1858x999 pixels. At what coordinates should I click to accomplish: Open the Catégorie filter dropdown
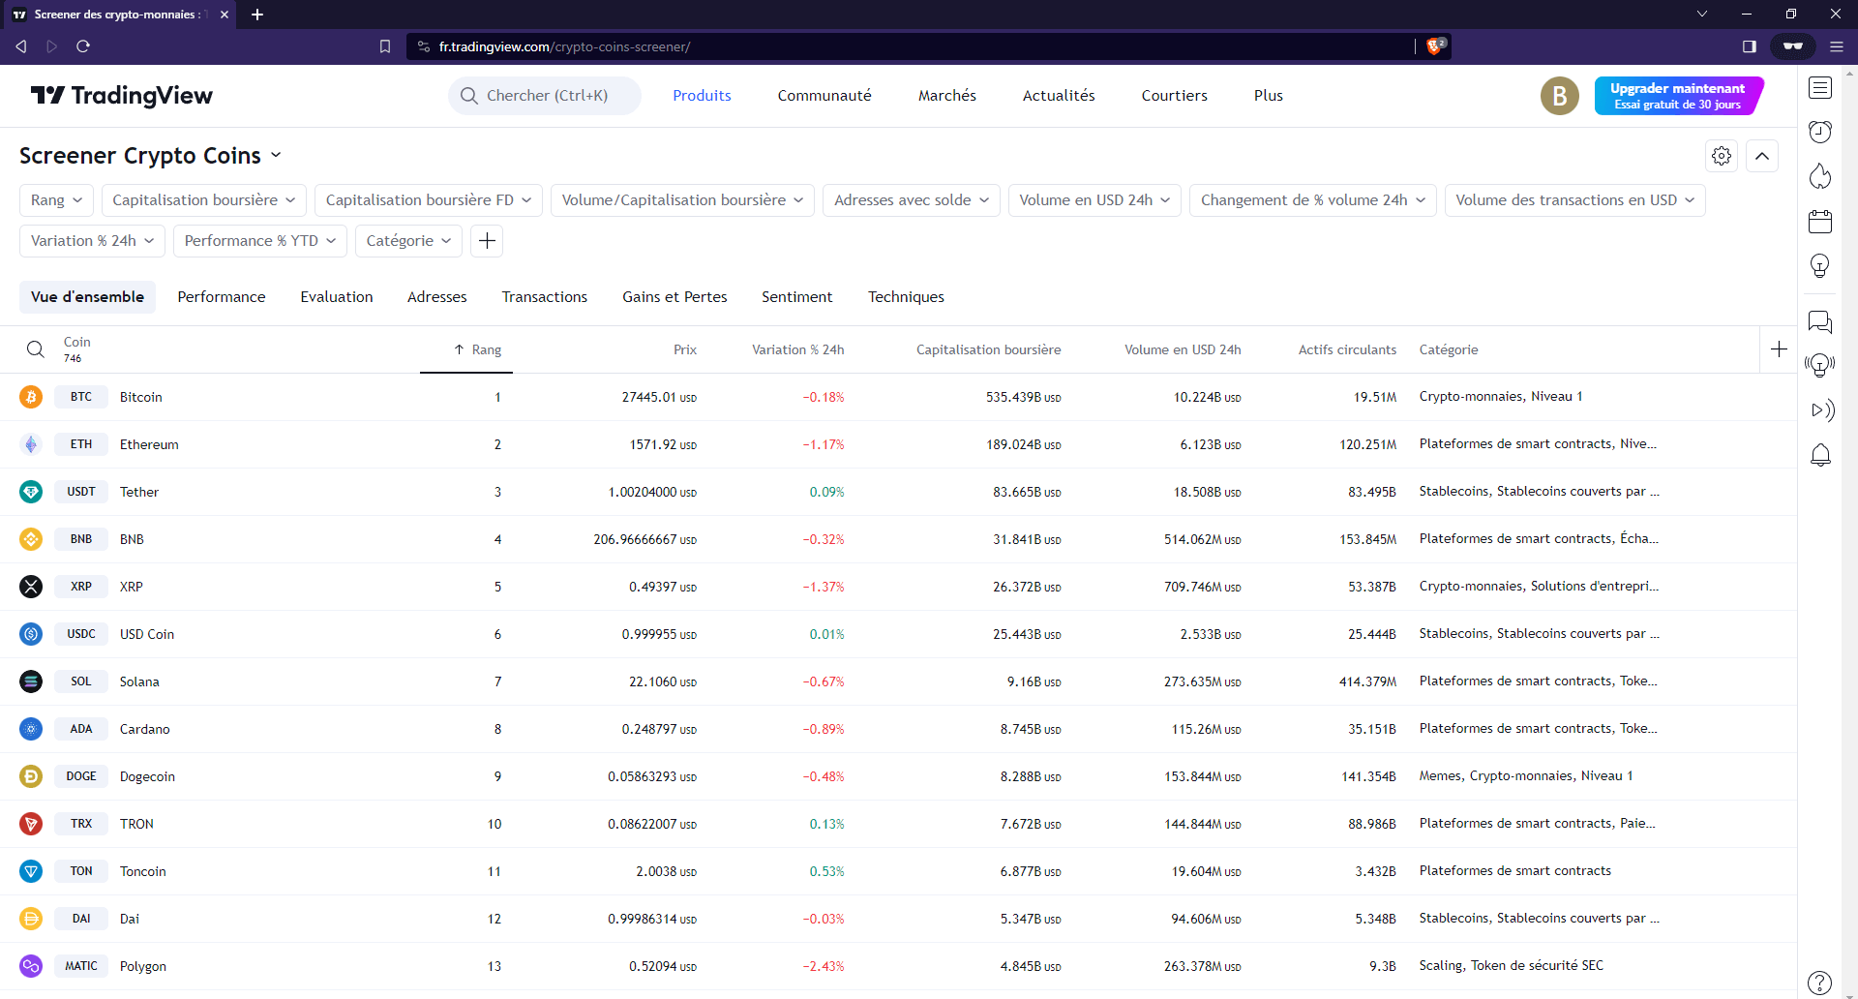[x=407, y=240]
